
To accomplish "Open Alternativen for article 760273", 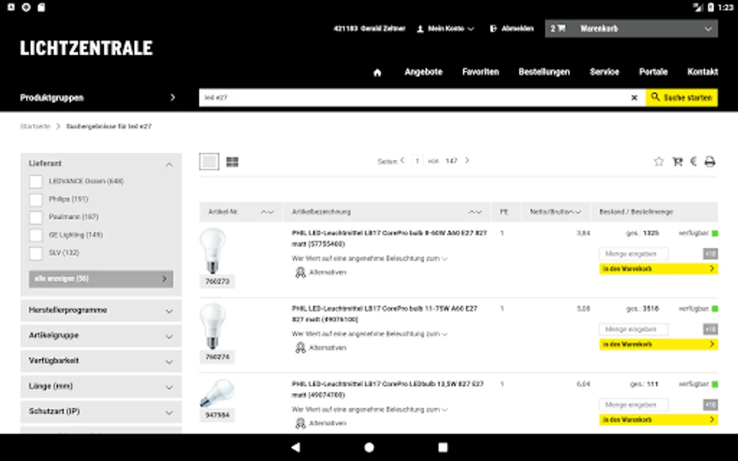I will pyautogui.click(x=321, y=273).
